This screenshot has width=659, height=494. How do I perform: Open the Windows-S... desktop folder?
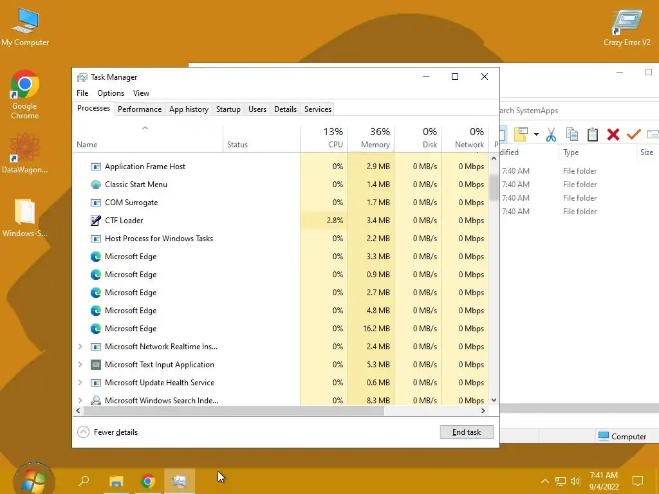click(x=25, y=217)
